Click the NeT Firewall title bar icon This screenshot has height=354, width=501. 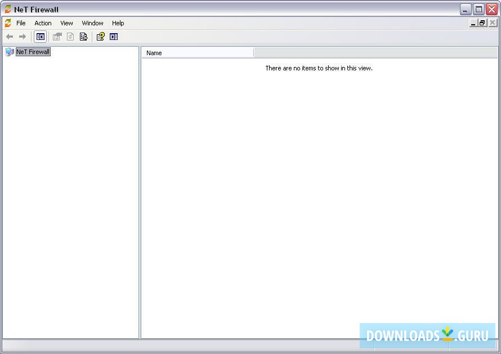pos(8,9)
